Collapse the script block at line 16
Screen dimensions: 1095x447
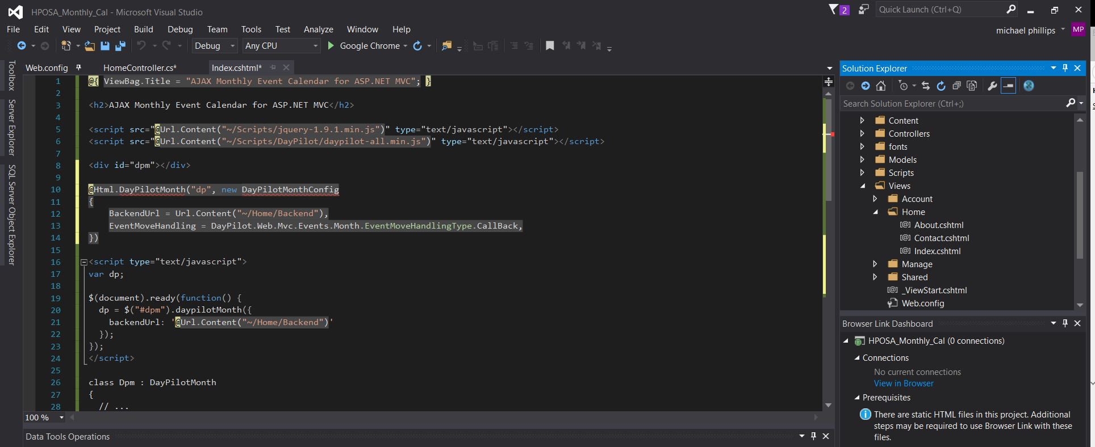pyautogui.click(x=84, y=262)
